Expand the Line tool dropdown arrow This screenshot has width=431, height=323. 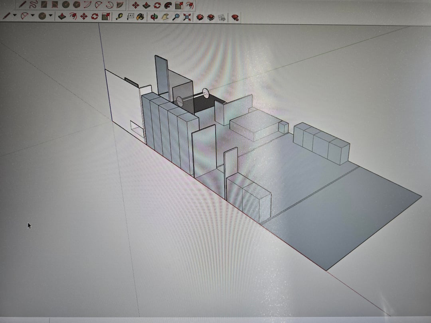click(x=15, y=16)
